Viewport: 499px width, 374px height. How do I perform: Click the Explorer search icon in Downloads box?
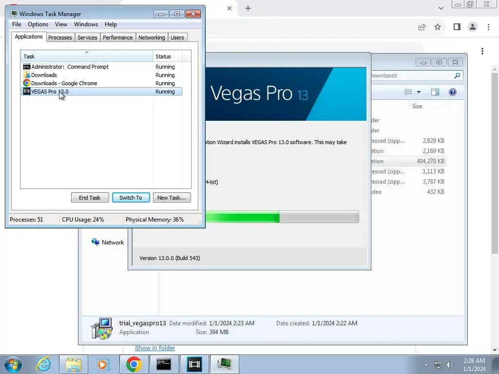[457, 75]
